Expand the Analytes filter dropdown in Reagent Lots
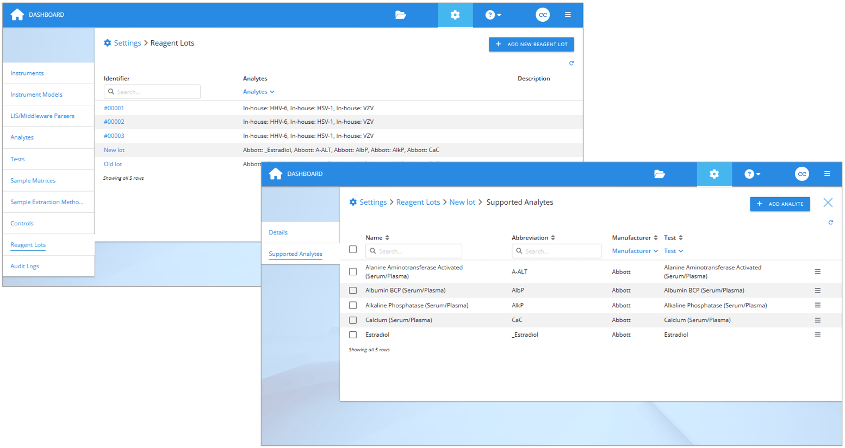 (x=258, y=92)
